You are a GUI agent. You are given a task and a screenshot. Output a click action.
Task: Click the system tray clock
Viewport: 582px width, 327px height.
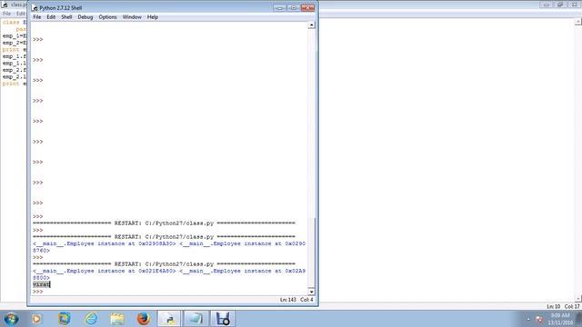point(560,319)
